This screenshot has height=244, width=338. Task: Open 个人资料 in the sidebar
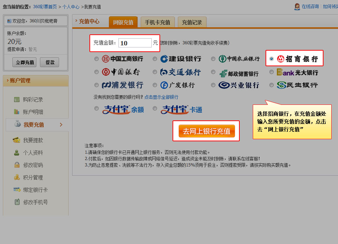pos(33,153)
